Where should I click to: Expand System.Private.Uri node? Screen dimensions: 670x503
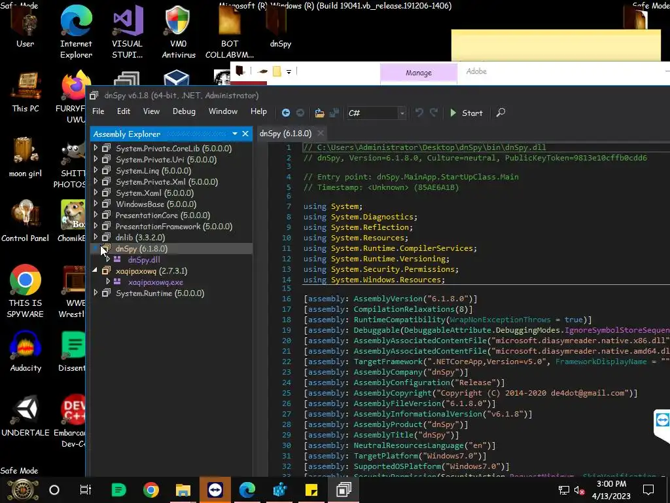coord(96,159)
